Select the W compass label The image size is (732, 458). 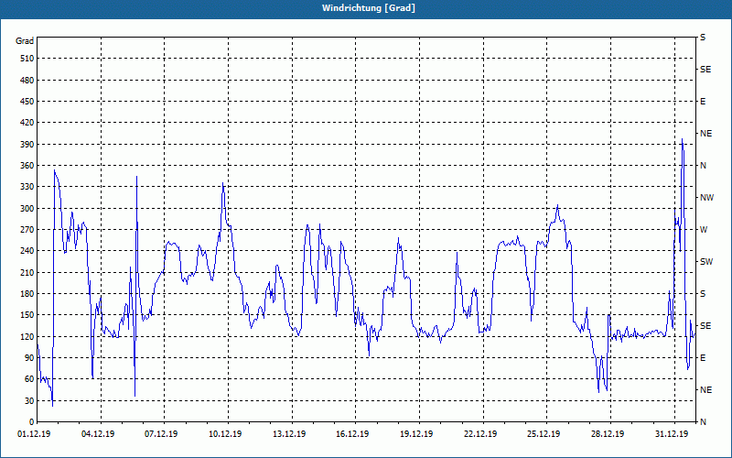pos(704,230)
